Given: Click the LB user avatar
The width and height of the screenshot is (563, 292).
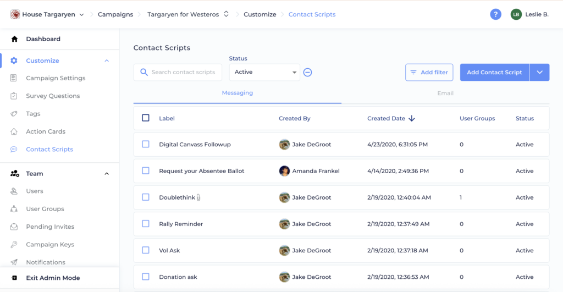Looking at the screenshot, I should point(516,14).
